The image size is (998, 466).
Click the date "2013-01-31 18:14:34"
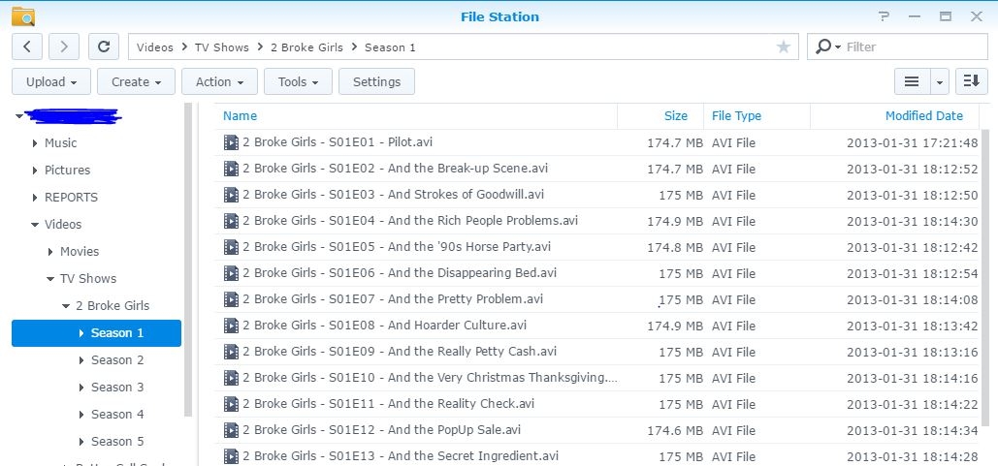coord(912,430)
